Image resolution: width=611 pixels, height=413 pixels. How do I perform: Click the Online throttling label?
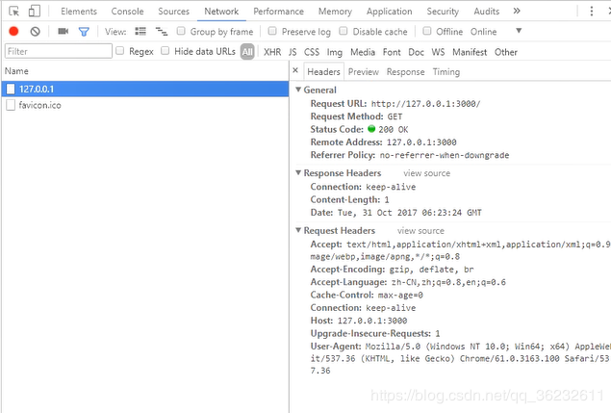pyautogui.click(x=483, y=32)
